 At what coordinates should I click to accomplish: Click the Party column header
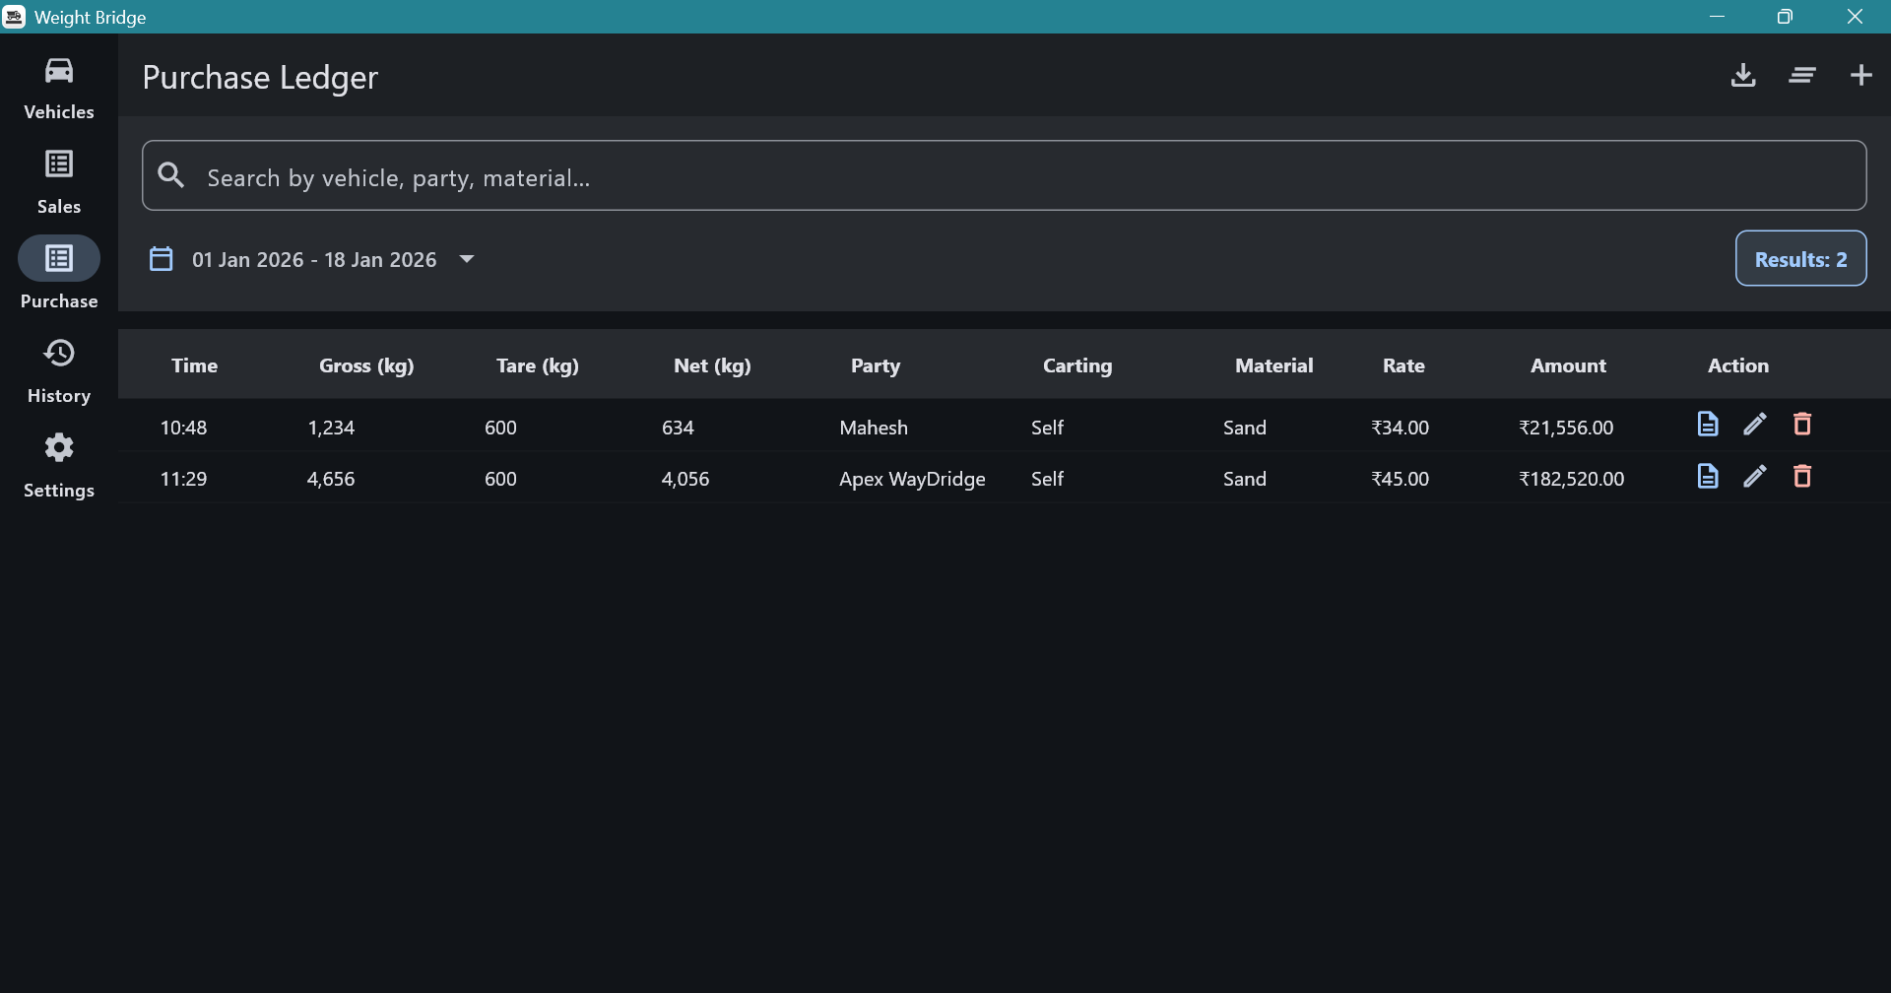click(x=876, y=365)
